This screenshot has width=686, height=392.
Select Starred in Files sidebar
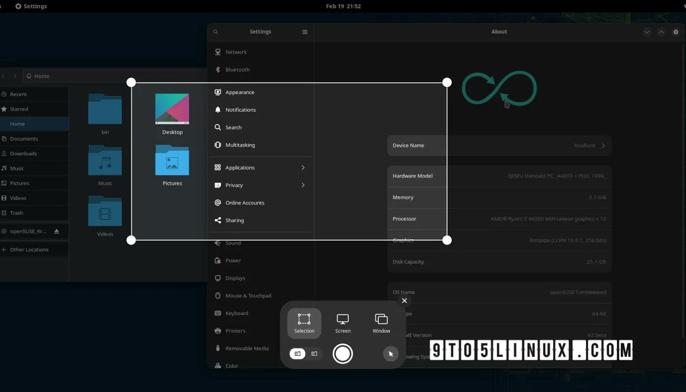[34, 109]
